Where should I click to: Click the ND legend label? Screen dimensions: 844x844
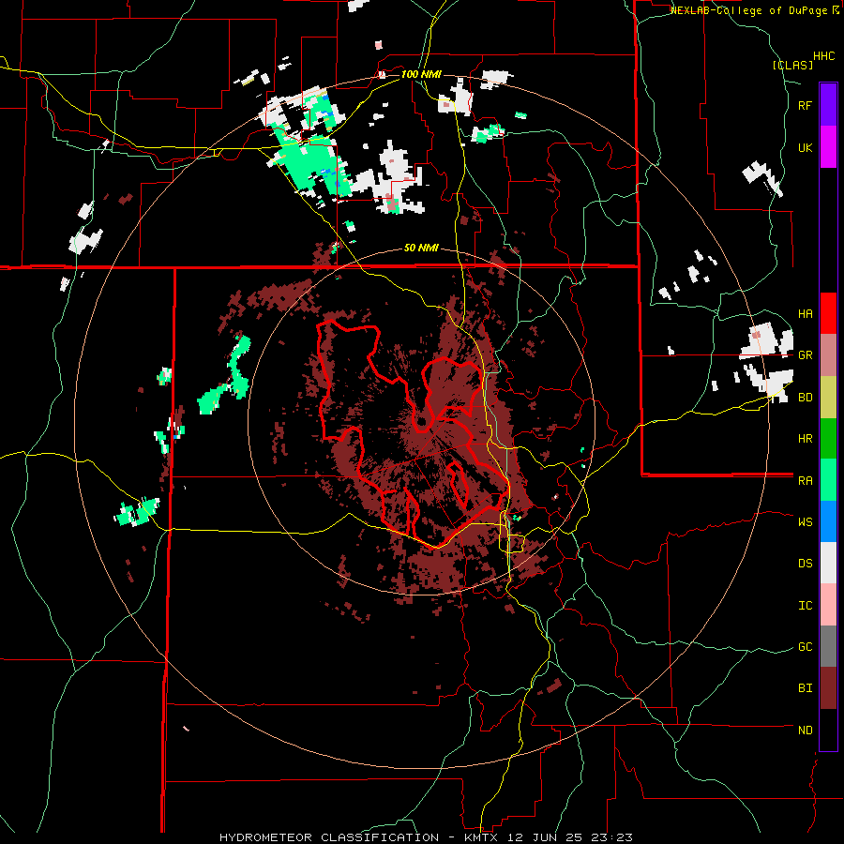pyautogui.click(x=805, y=731)
